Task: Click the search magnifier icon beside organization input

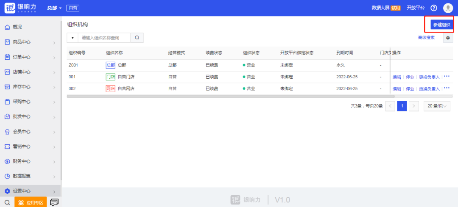Action: (x=137, y=38)
